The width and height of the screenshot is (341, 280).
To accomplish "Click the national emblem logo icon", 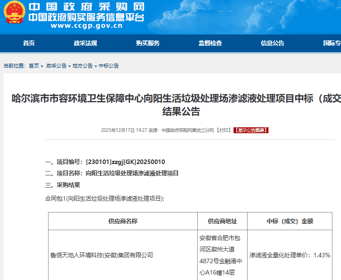I will [15, 13].
